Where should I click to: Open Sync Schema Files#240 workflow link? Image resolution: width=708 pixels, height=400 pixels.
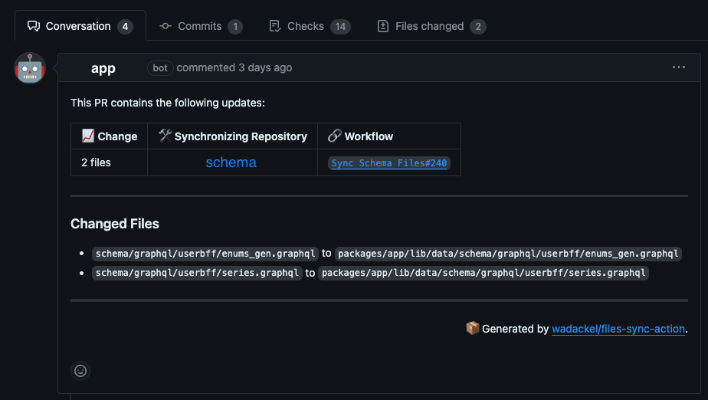(389, 163)
